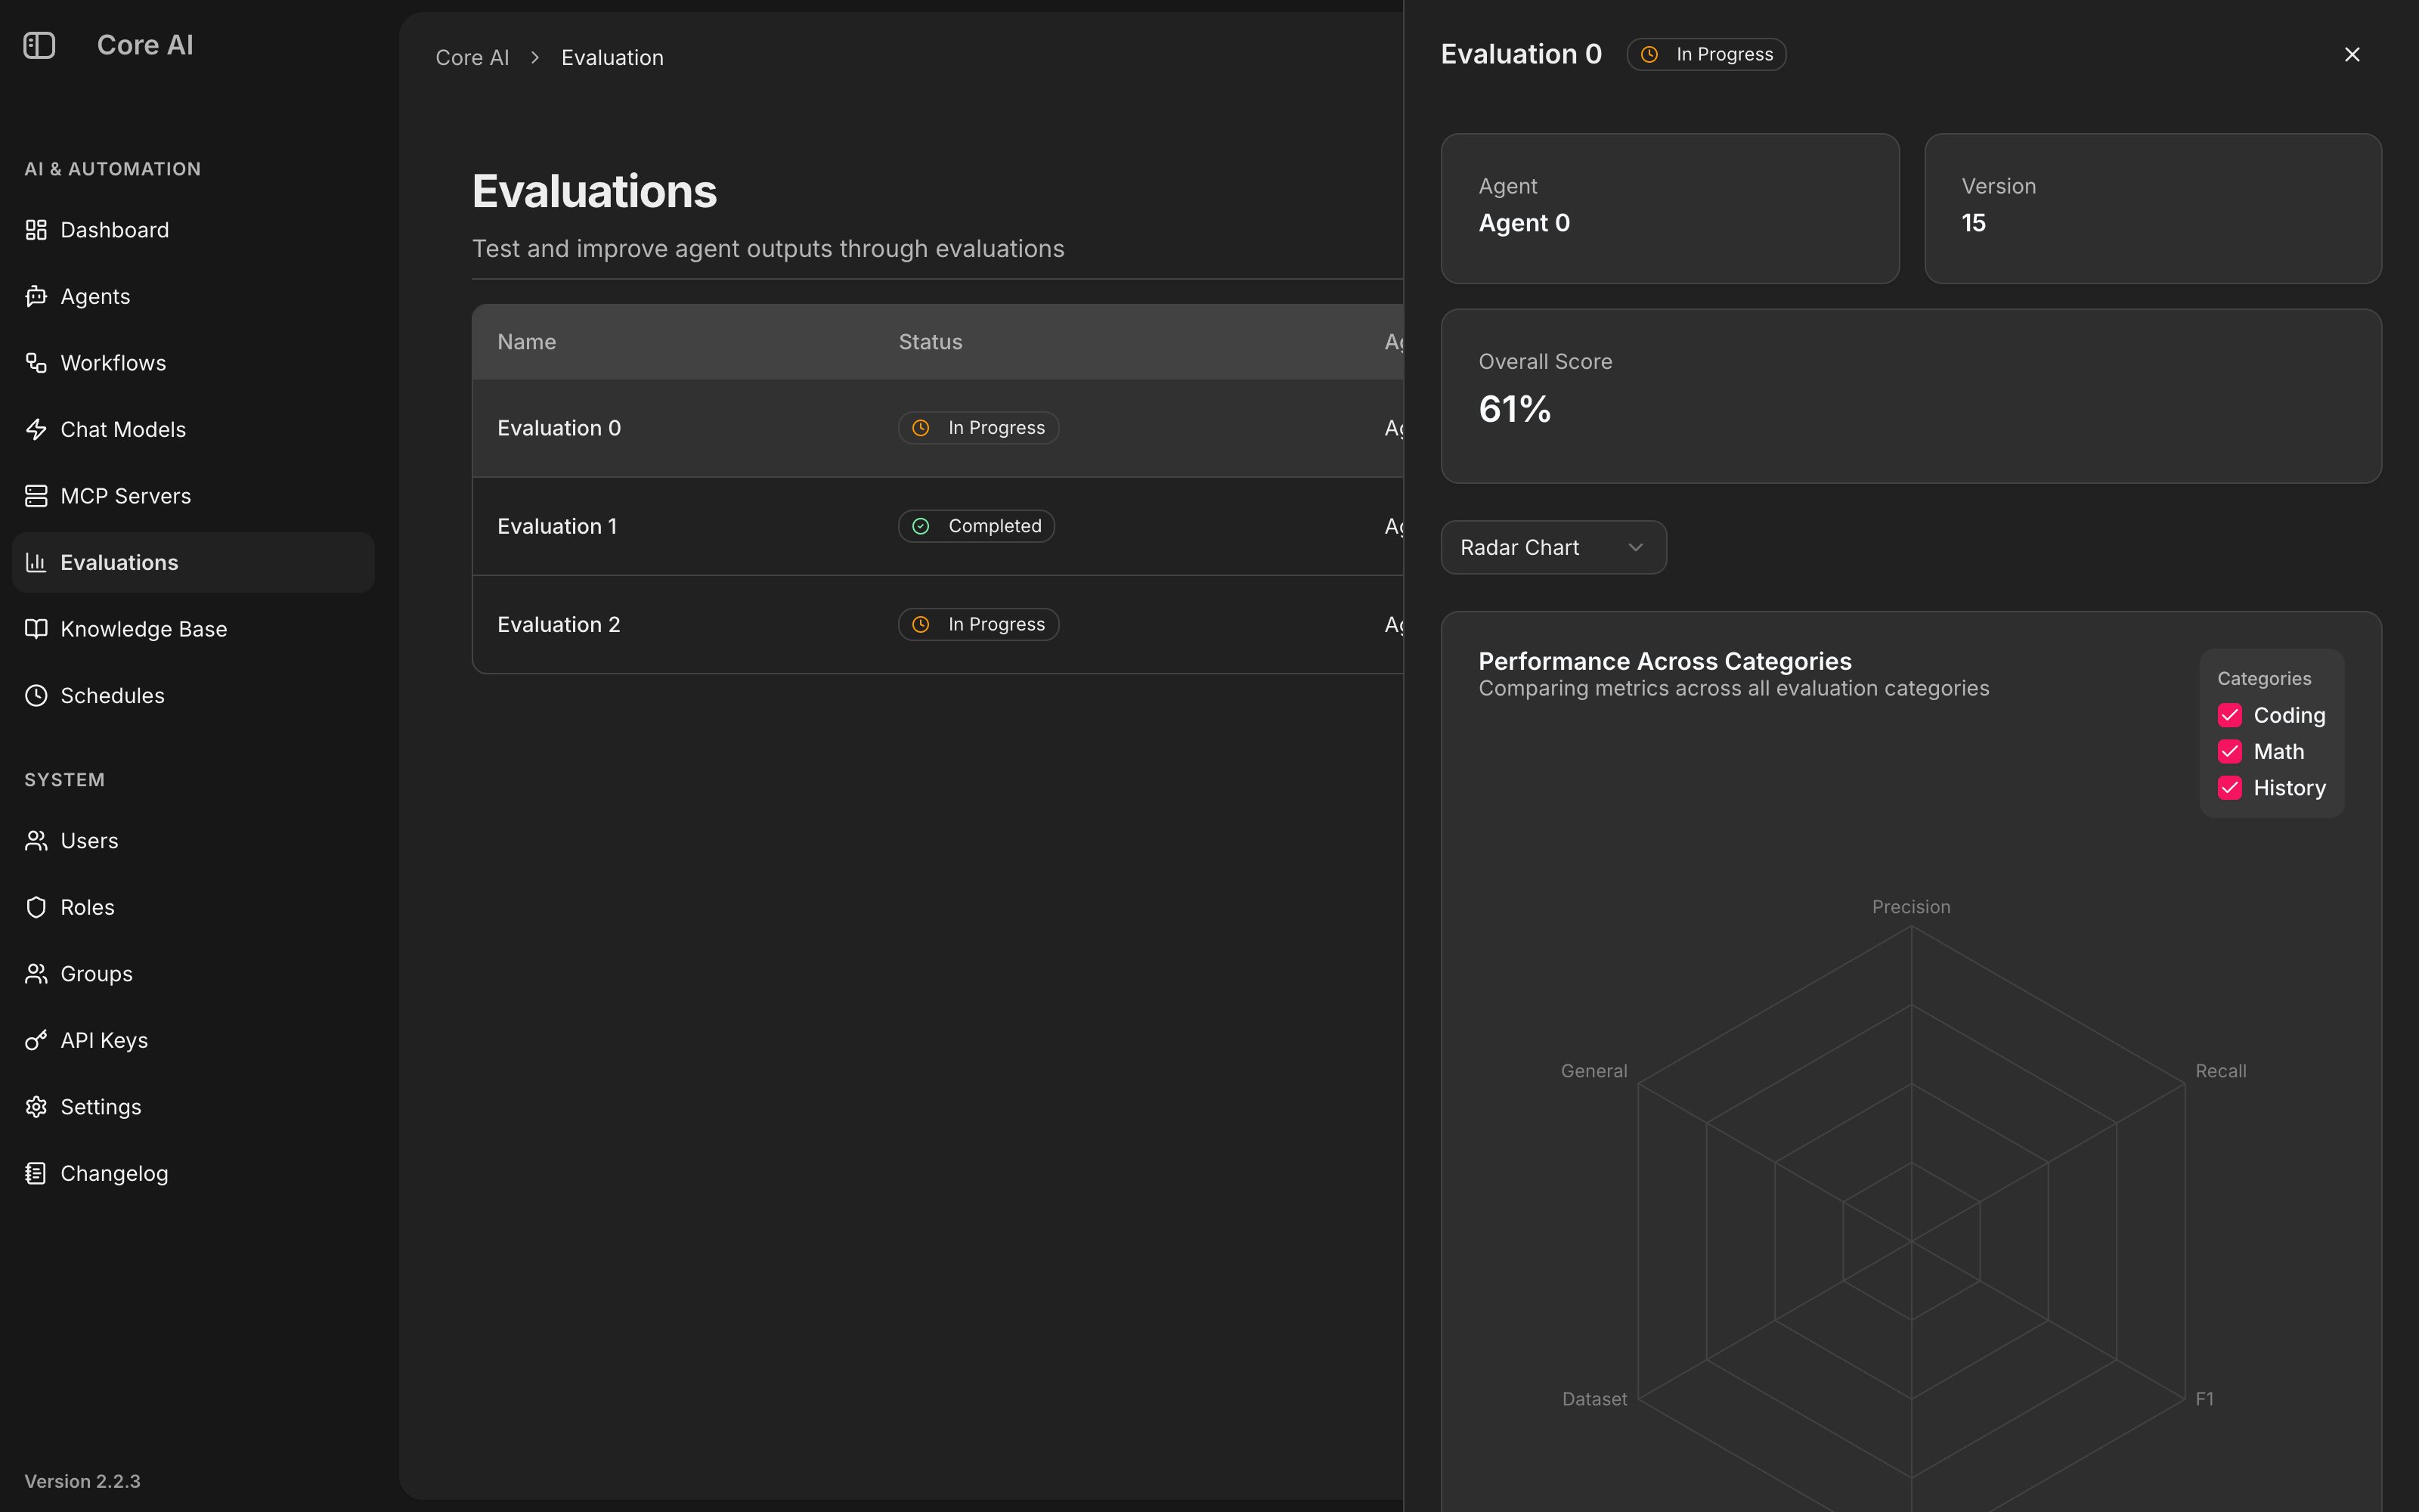Select the Evaluation 0 row name

[x=559, y=428]
